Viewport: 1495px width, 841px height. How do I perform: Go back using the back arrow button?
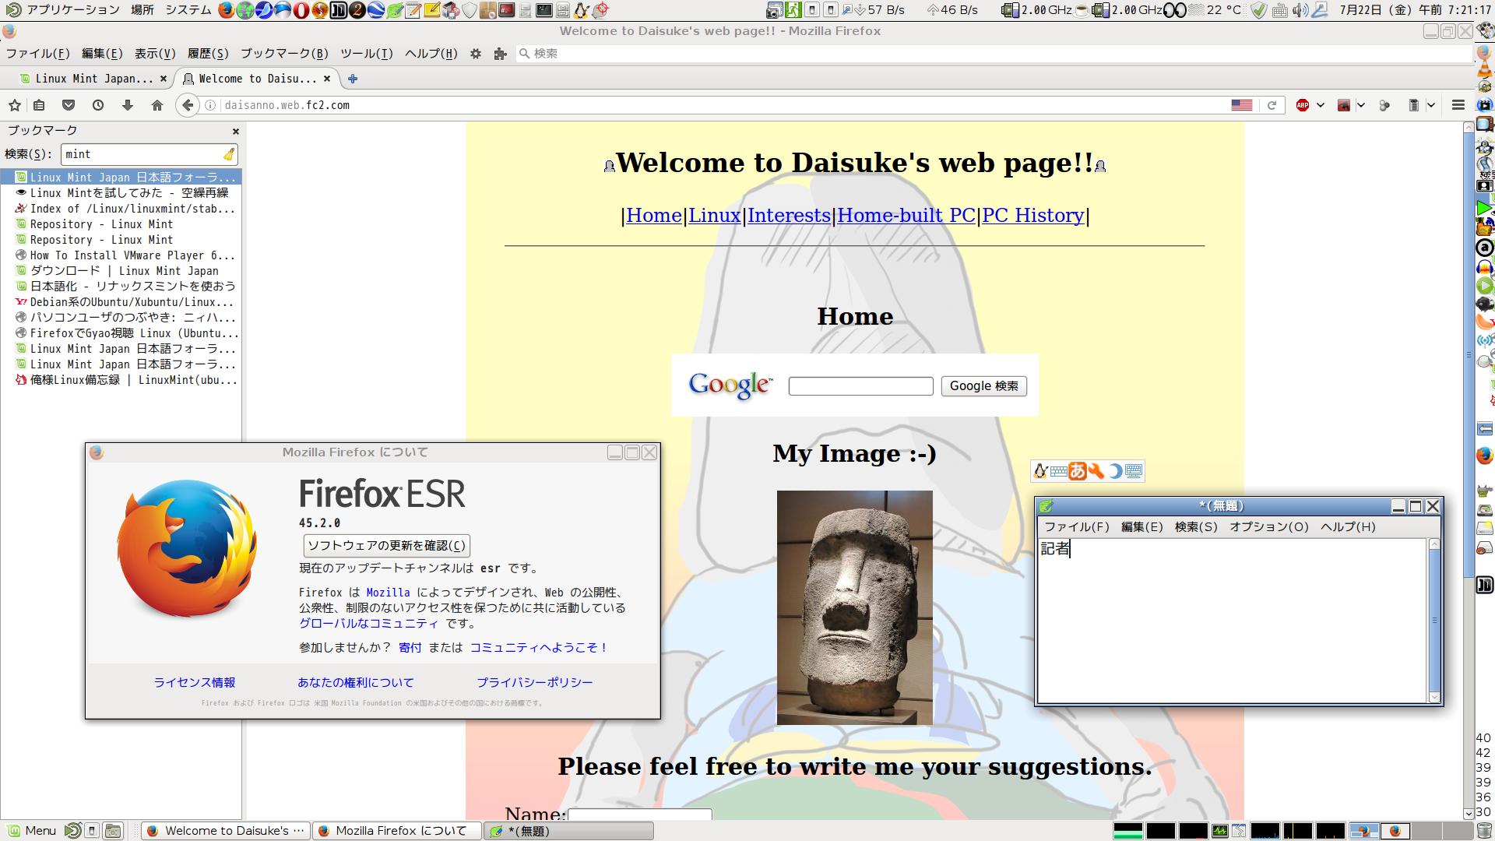pyautogui.click(x=188, y=105)
